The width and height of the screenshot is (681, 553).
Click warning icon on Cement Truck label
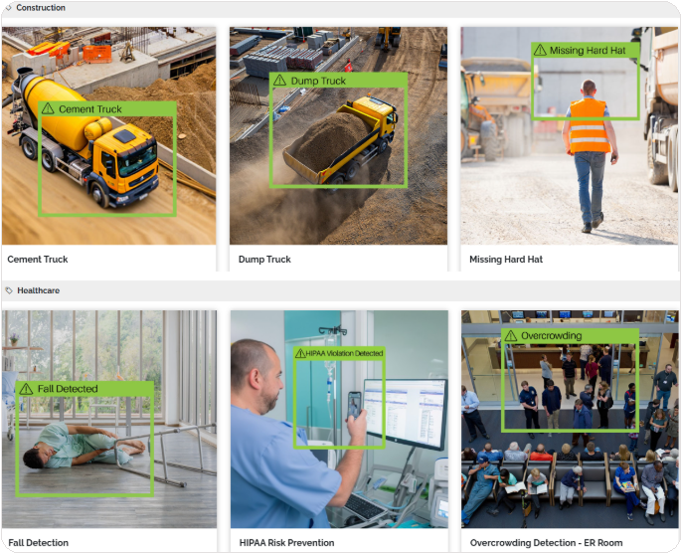click(48, 109)
